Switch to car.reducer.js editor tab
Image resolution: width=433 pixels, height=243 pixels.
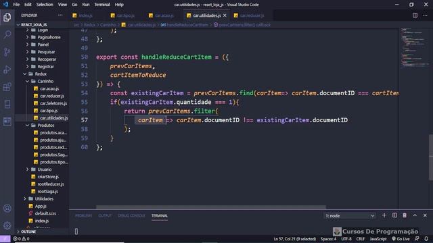point(252,16)
